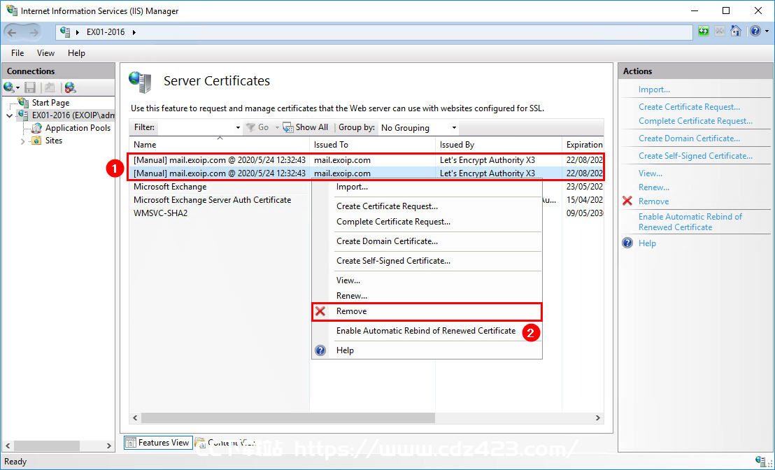Image resolution: width=775 pixels, height=470 pixels.
Task: Choose Remove from the context menu
Action: tap(427, 311)
